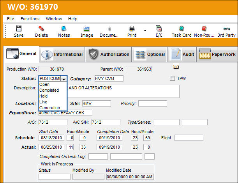Click Schedule start date 08/18/2010

click(51, 138)
